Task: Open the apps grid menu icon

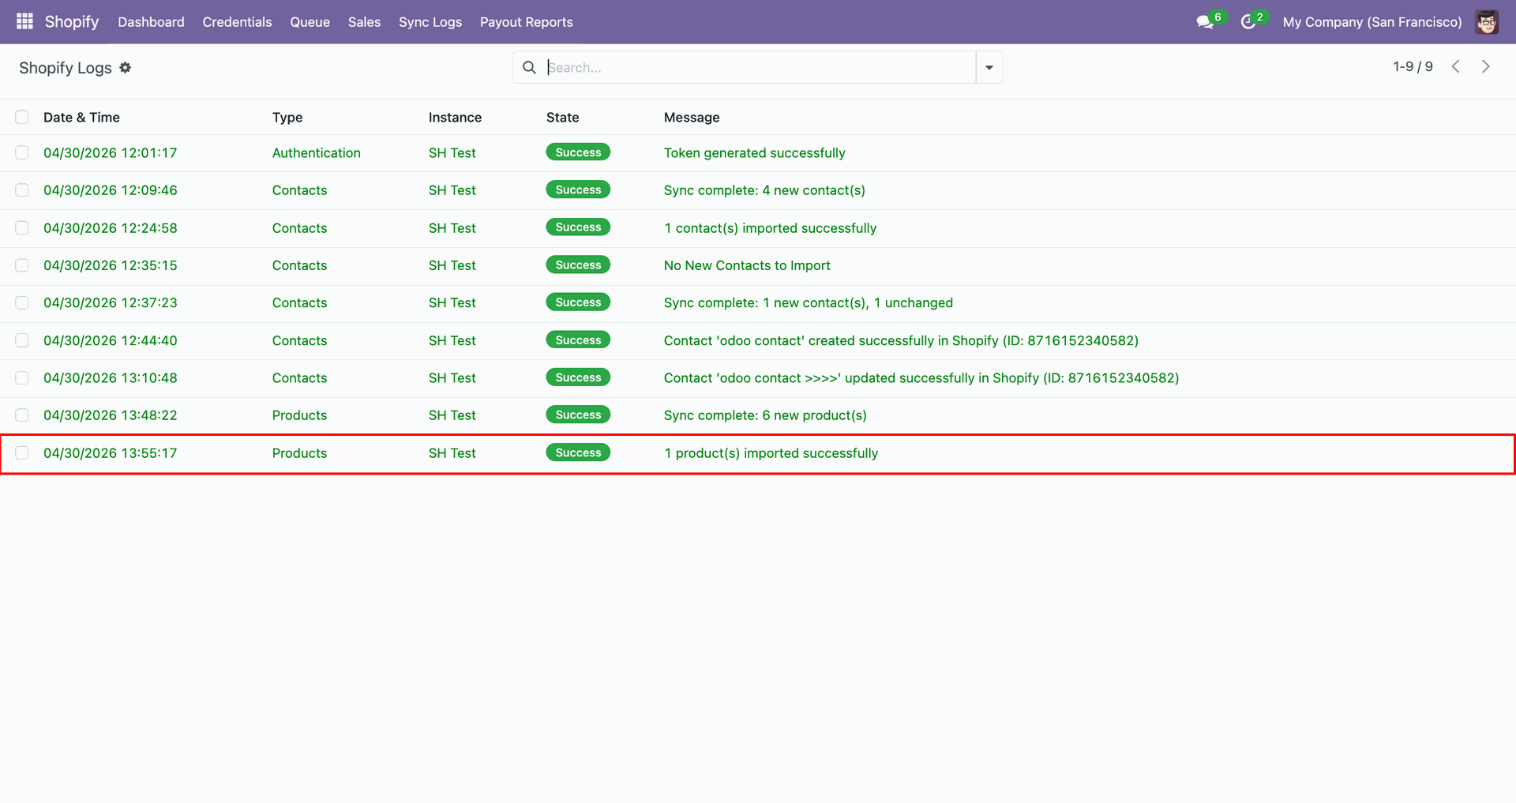Action: pyautogui.click(x=24, y=21)
